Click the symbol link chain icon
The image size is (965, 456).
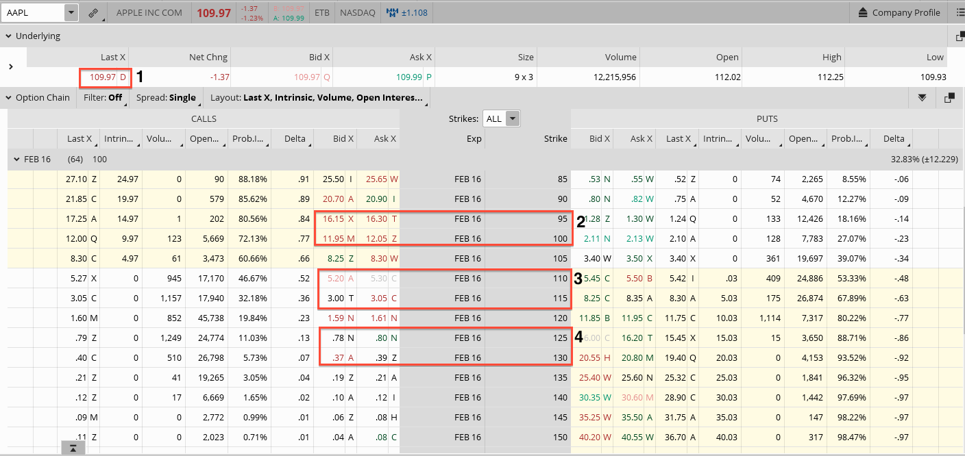click(93, 12)
